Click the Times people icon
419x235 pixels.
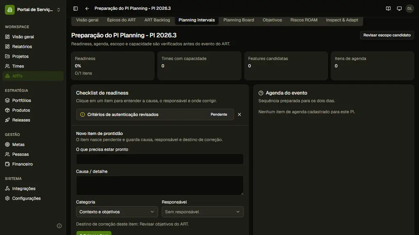(x=7, y=66)
